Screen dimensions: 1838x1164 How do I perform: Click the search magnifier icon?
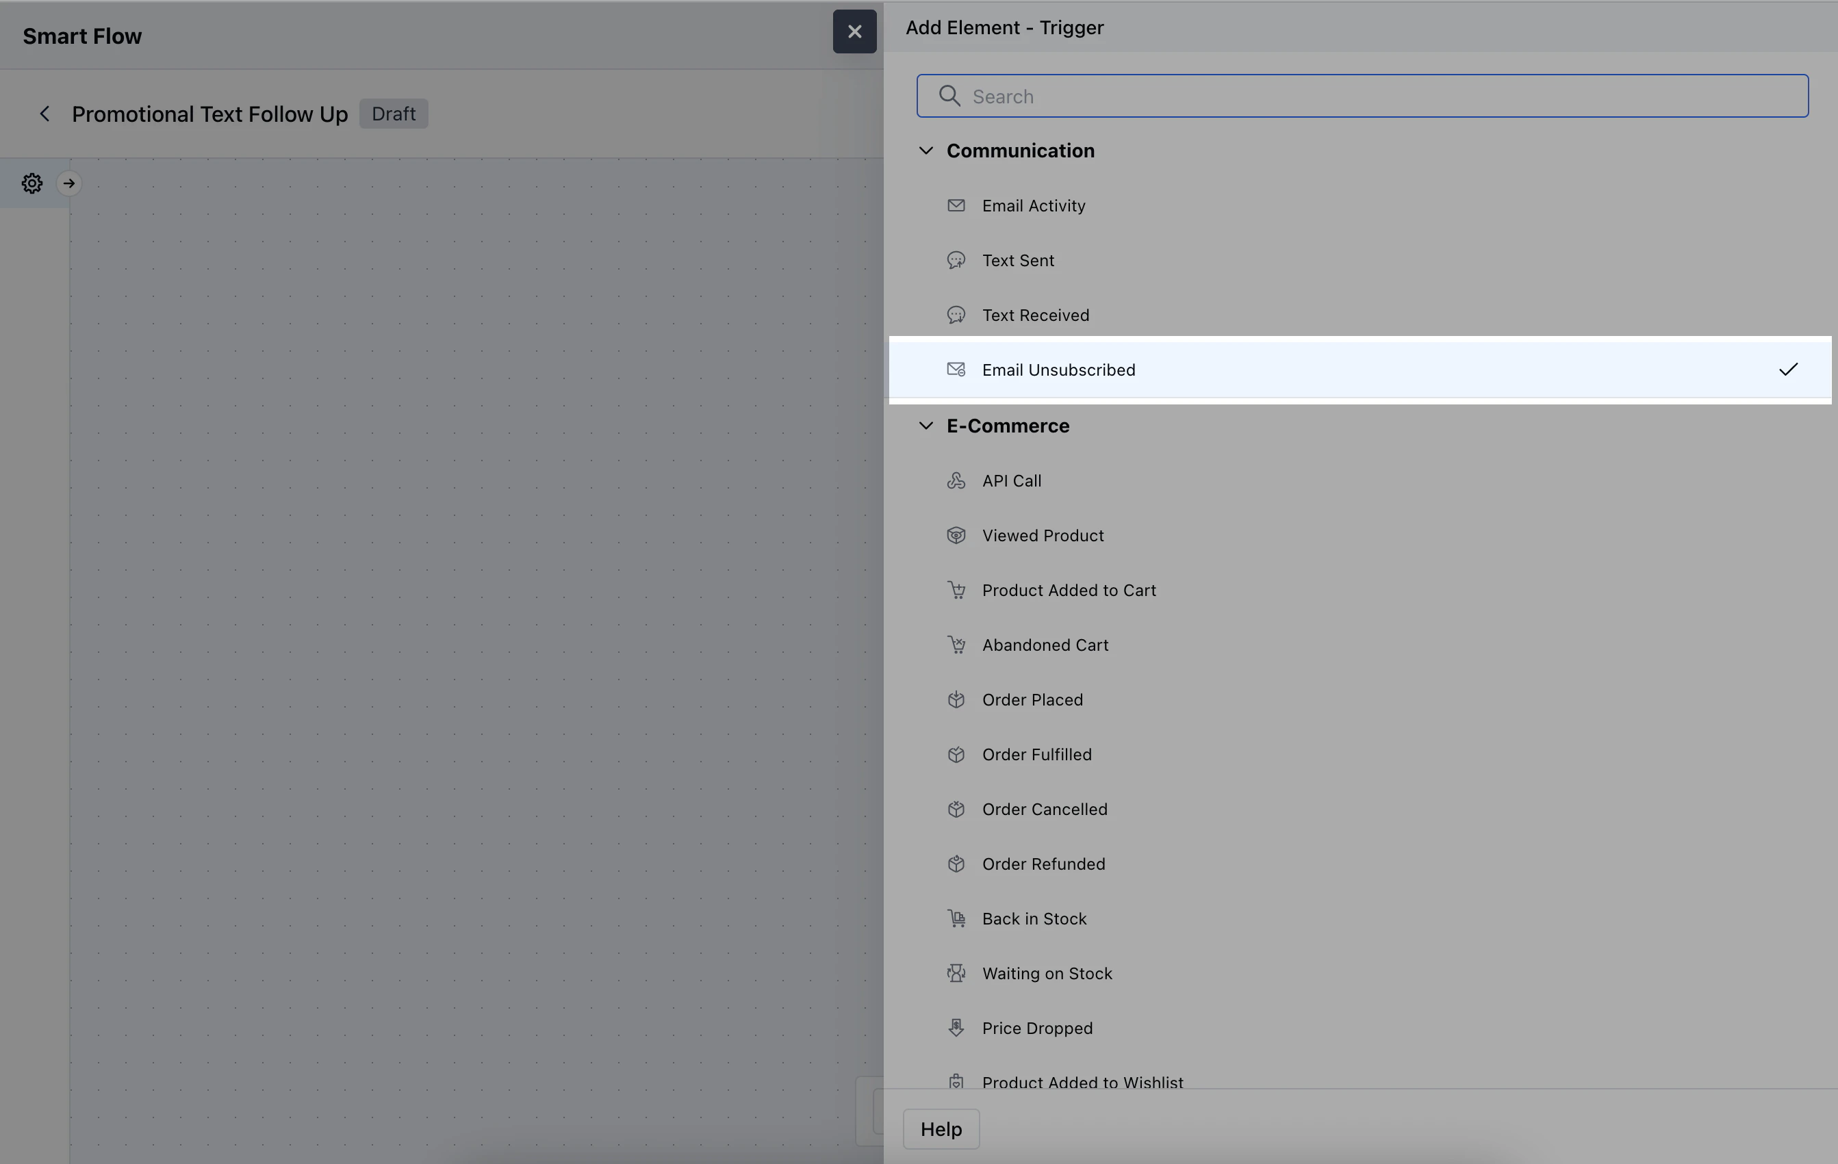949,96
